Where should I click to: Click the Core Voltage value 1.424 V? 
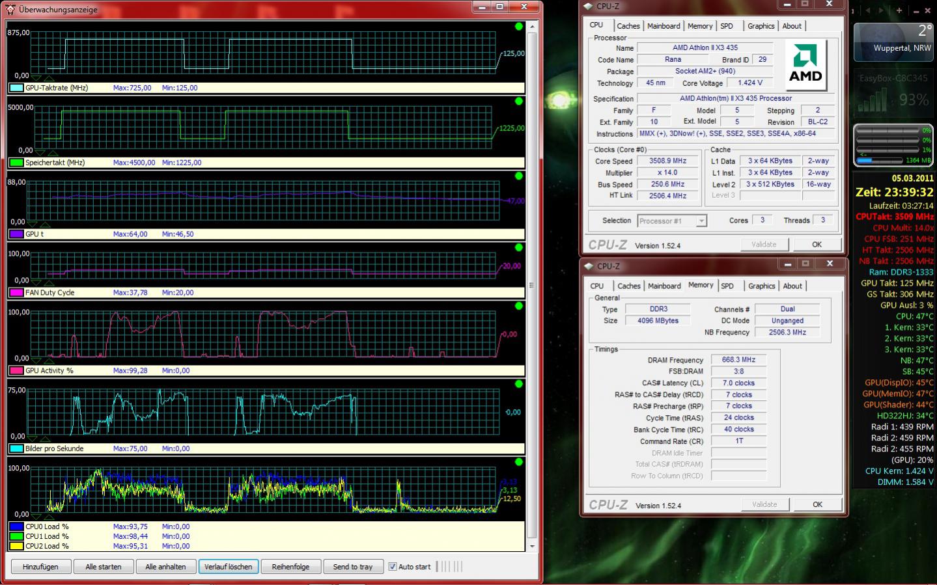[x=750, y=83]
